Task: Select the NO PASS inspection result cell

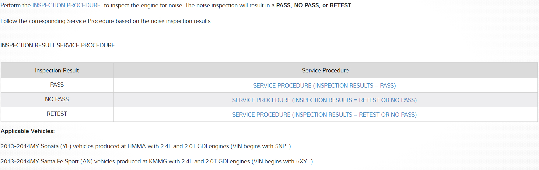Action: (57, 99)
